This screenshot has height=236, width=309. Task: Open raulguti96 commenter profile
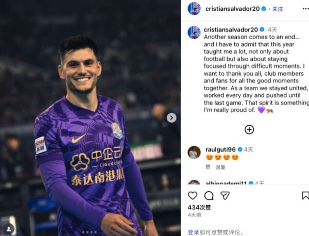220,149
